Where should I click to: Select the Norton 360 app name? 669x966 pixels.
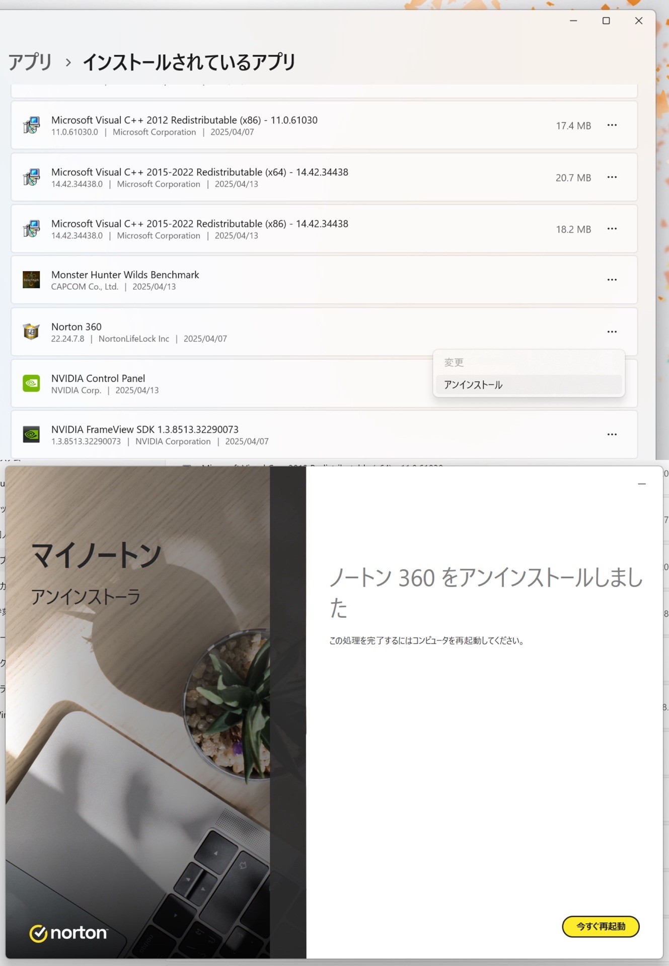(x=77, y=327)
